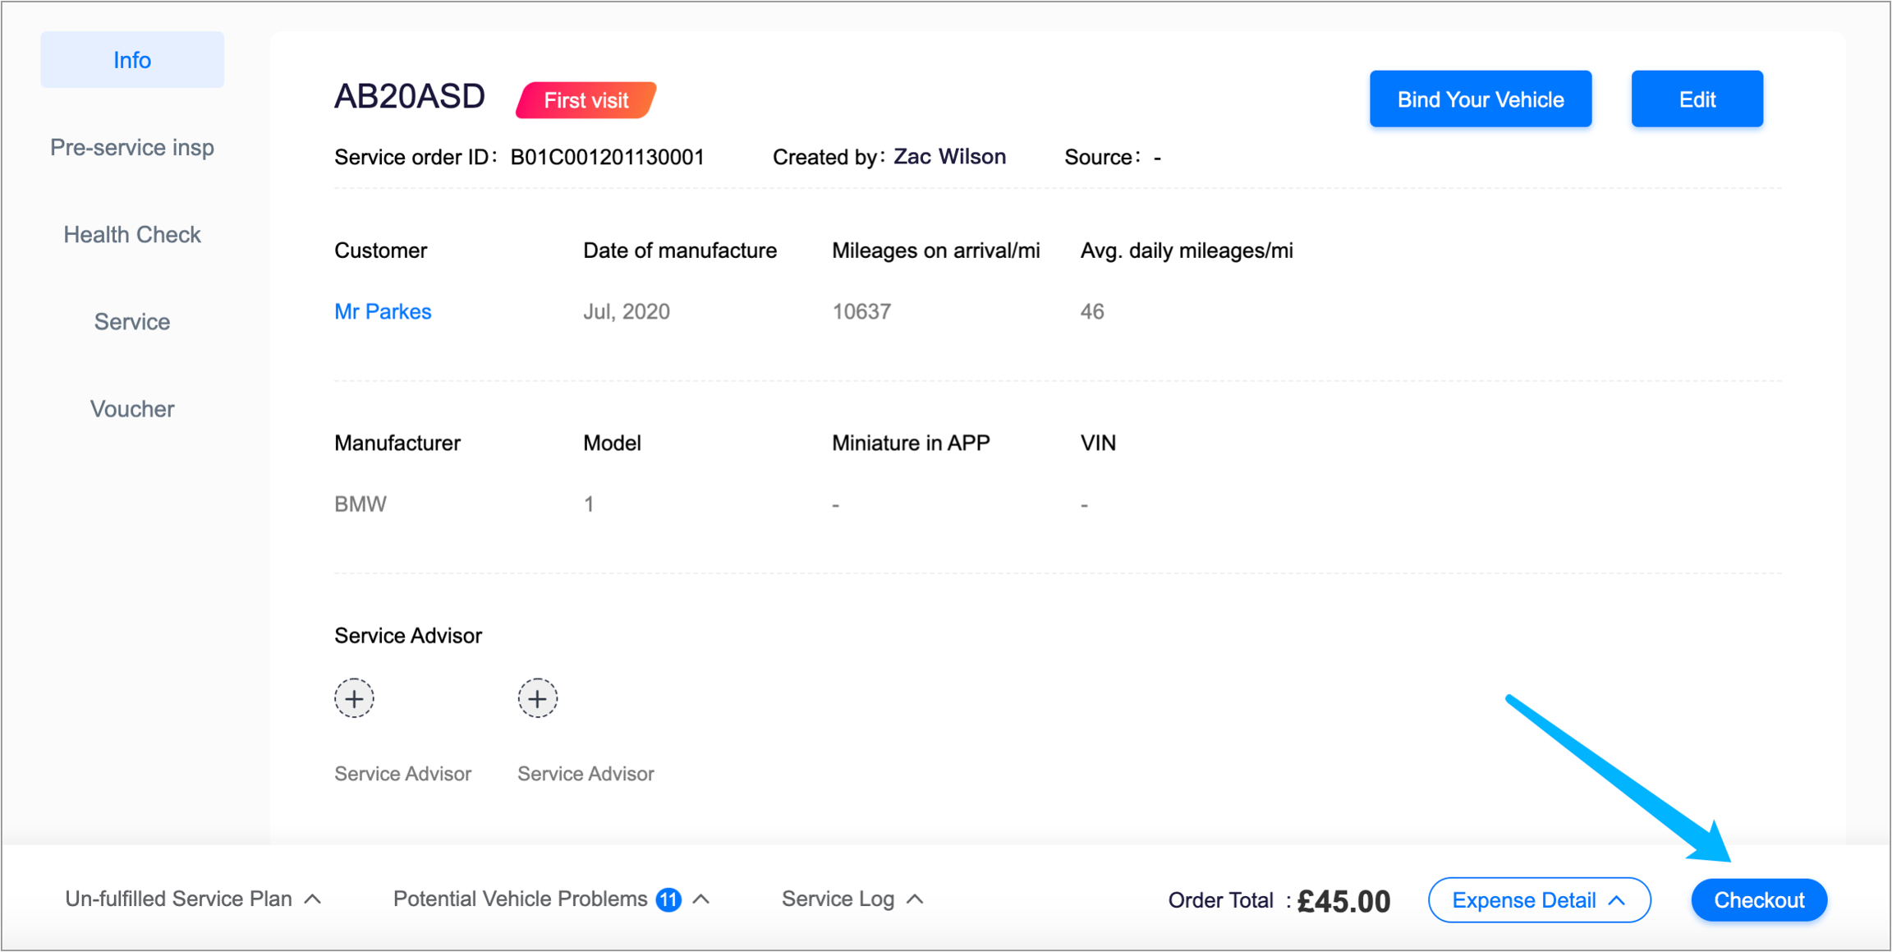Add the second Service Advisor with the plus icon
The image size is (1892, 952).
[537, 699]
